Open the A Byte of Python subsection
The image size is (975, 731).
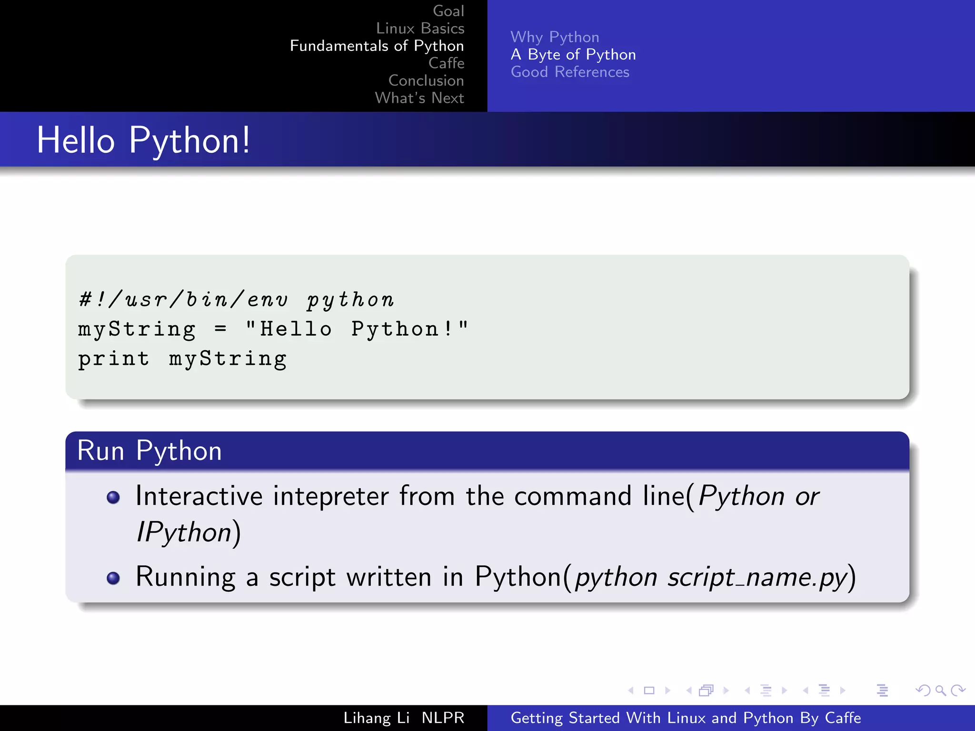(x=573, y=55)
